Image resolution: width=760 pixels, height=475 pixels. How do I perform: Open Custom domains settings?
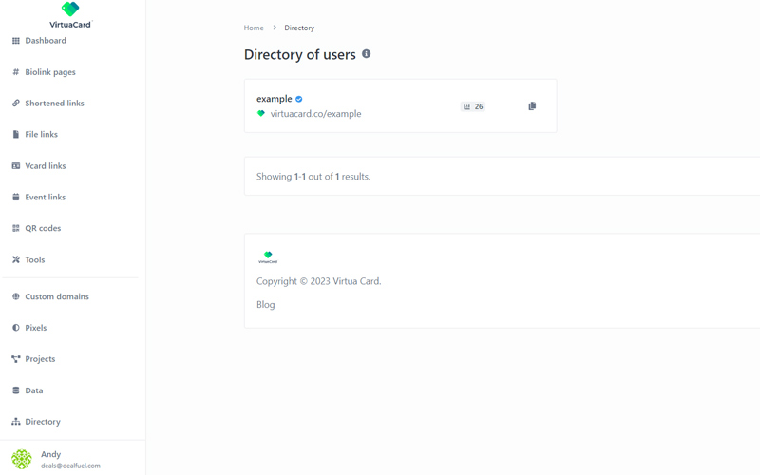[56, 296]
